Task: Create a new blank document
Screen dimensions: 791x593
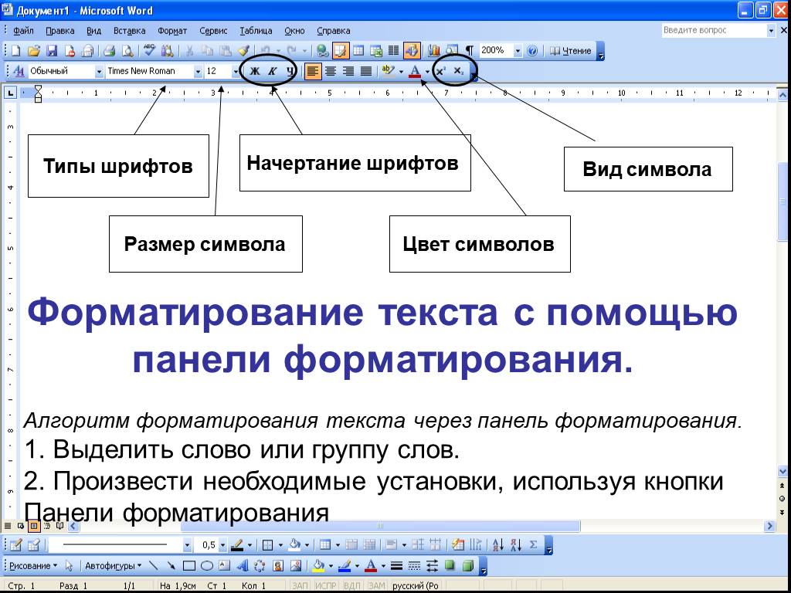Action: 16,50
